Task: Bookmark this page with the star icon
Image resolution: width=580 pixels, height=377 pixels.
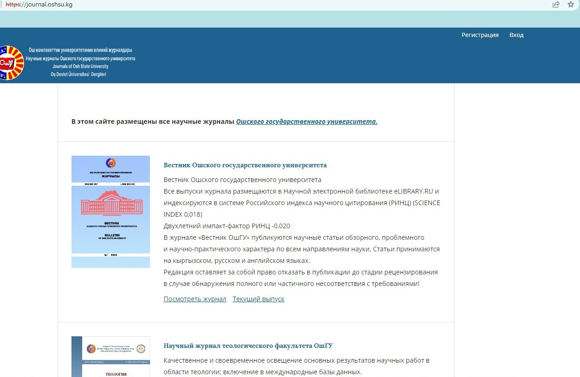Action: click(571, 5)
